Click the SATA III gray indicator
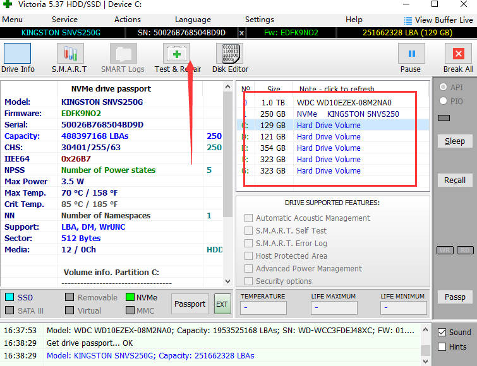 9,310
